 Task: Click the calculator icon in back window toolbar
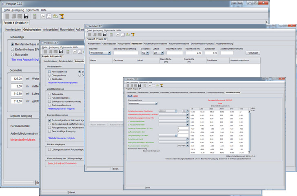[x=35, y=16]
